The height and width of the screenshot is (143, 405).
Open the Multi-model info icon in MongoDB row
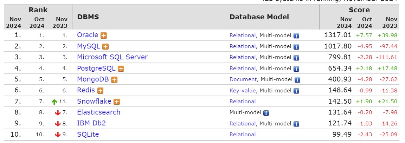297,80
